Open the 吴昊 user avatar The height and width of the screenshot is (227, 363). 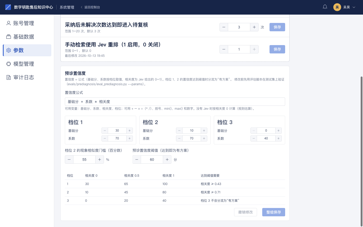click(337, 7)
